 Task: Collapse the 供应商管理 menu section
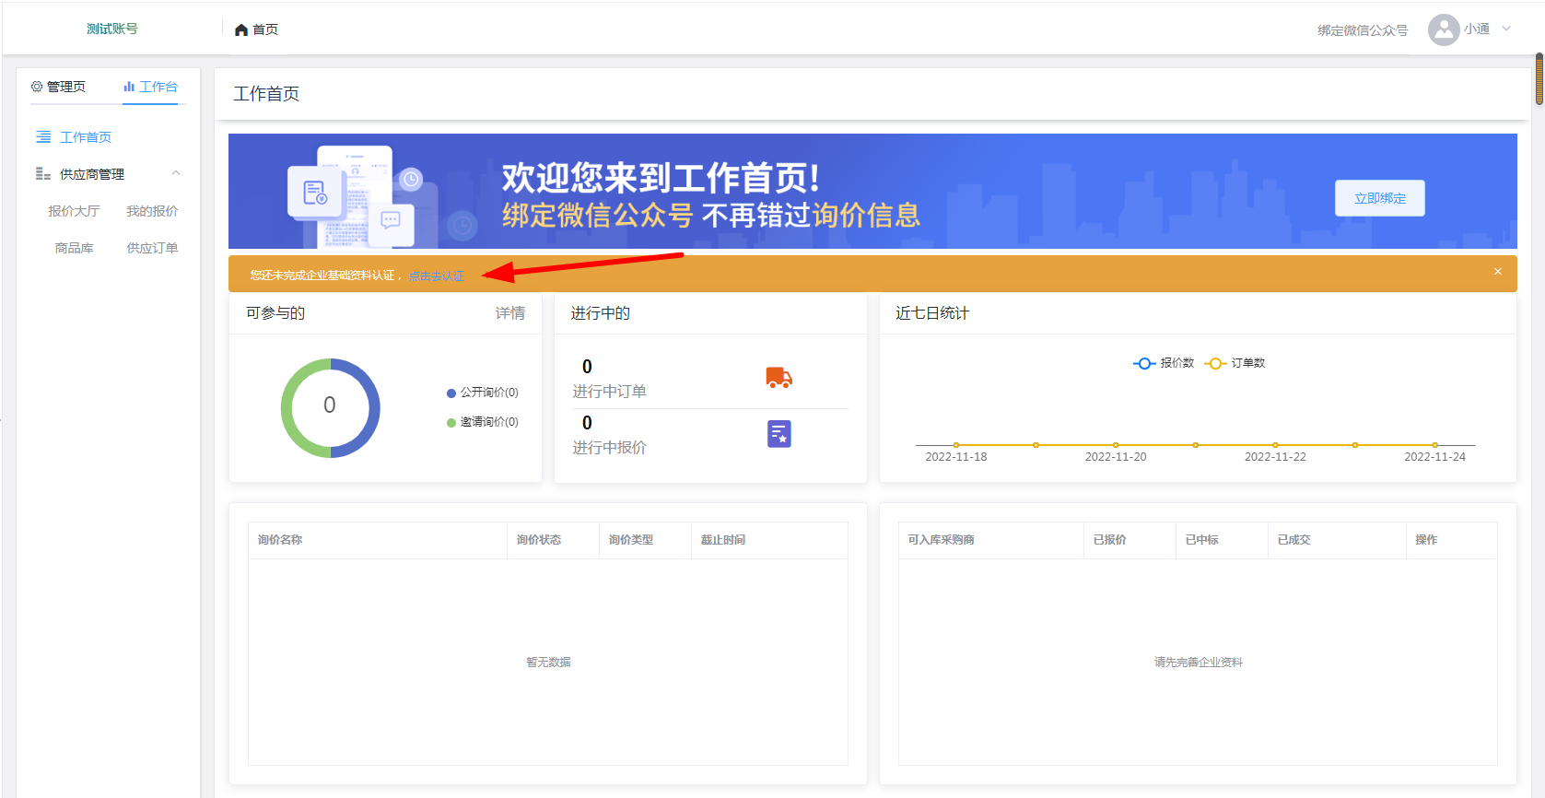[176, 173]
